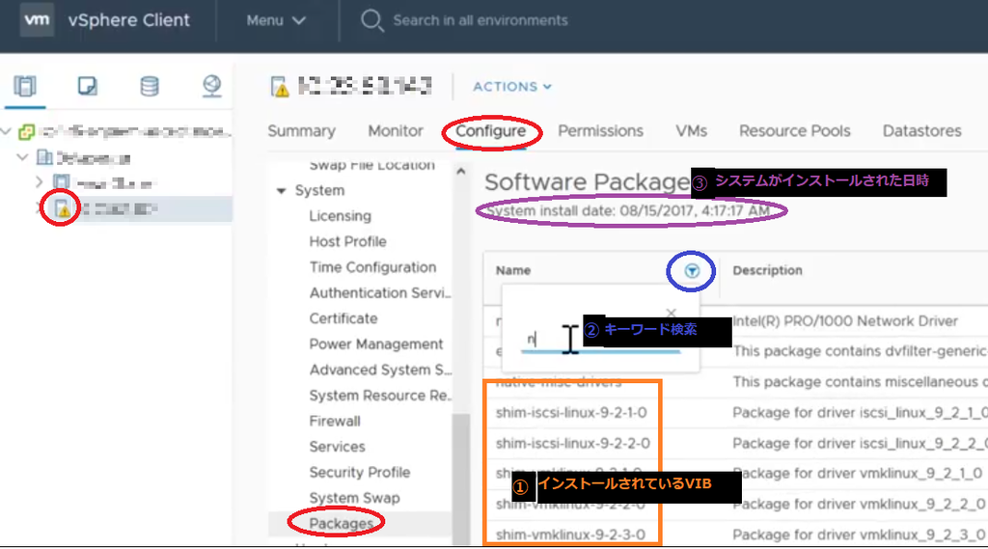Screen dimensions: 988x549
Task: Open Licensing settings
Action: [x=341, y=216]
